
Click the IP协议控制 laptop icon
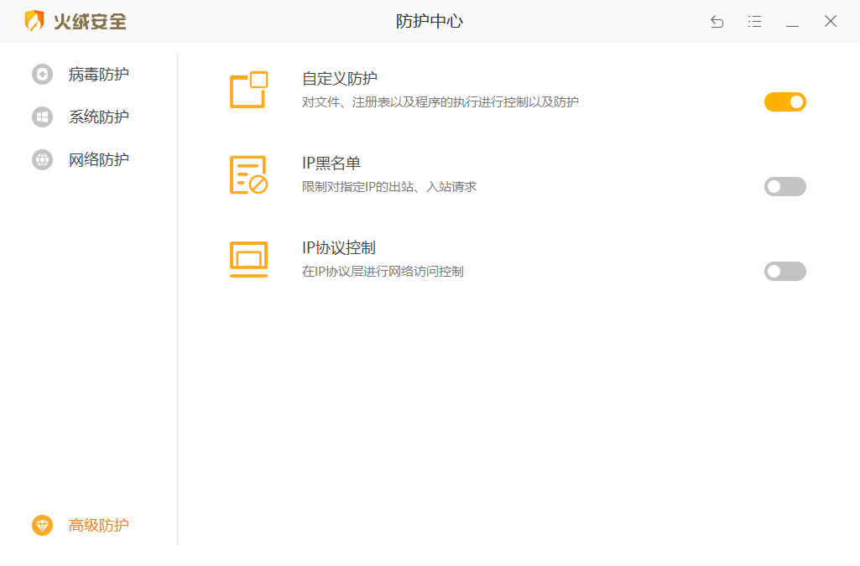point(249,259)
